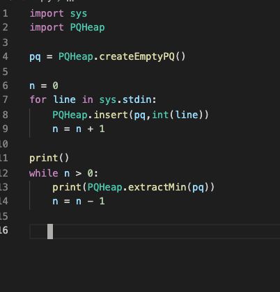Click the 'in' keyword in the for loop
This screenshot has width=280, height=292.
88,99
